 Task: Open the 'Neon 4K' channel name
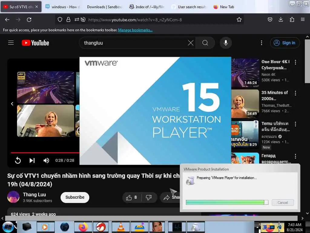pyautogui.click(x=268, y=75)
